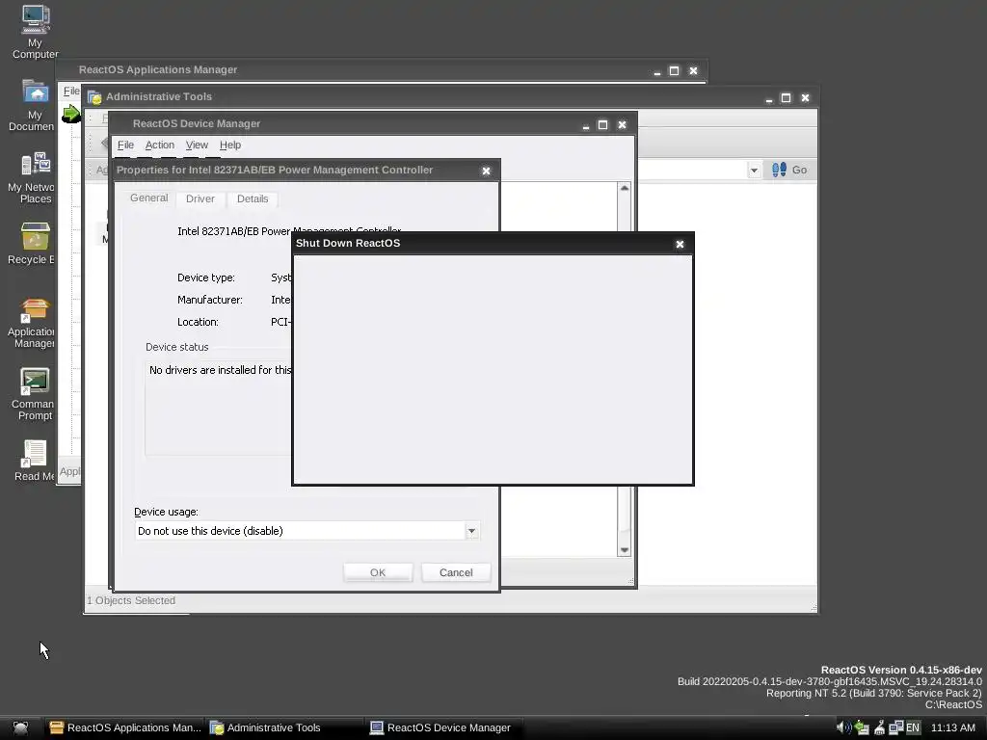Image resolution: width=987 pixels, height=740 pixels.
Task: Open Action menu in Device Manager
Action: 160,145
